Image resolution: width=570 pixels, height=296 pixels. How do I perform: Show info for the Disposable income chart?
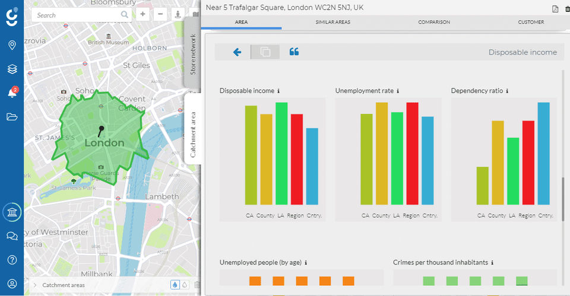click(x=278, y=91)
